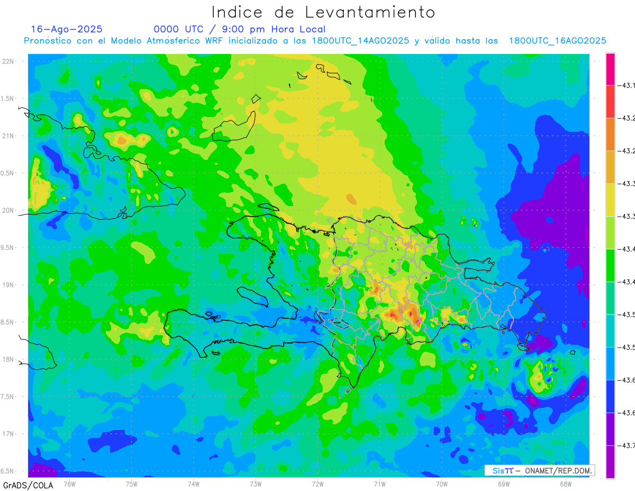Screen dimensions: 635x491
Task: Choose the cyan swatch in the legend
Action: pyautogui.click(x=610, y=331)
